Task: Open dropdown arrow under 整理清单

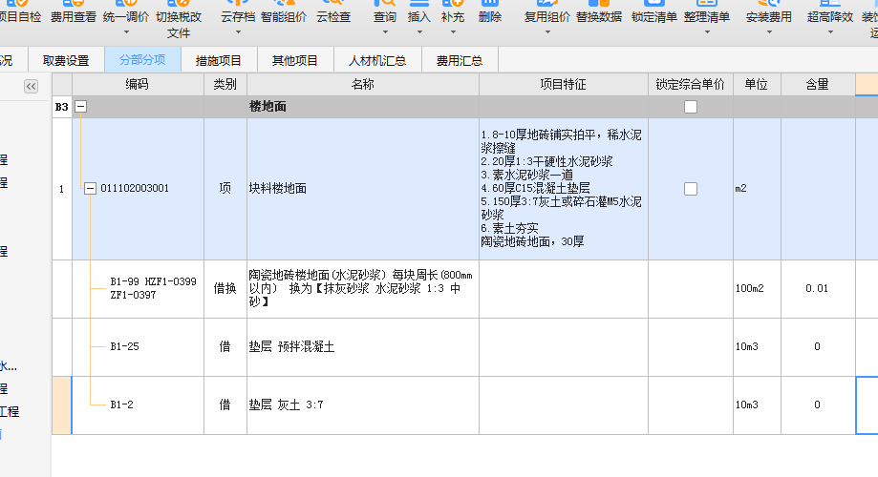Action: click(x=707, y=32)
